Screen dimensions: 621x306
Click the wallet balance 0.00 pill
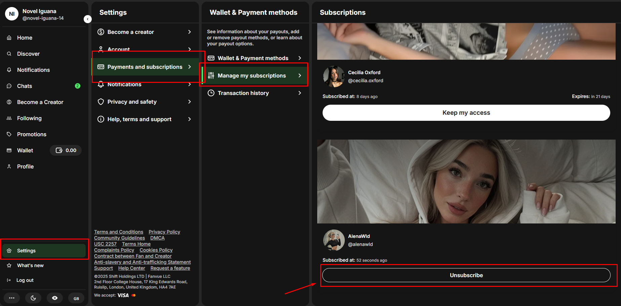pos(66,150)
